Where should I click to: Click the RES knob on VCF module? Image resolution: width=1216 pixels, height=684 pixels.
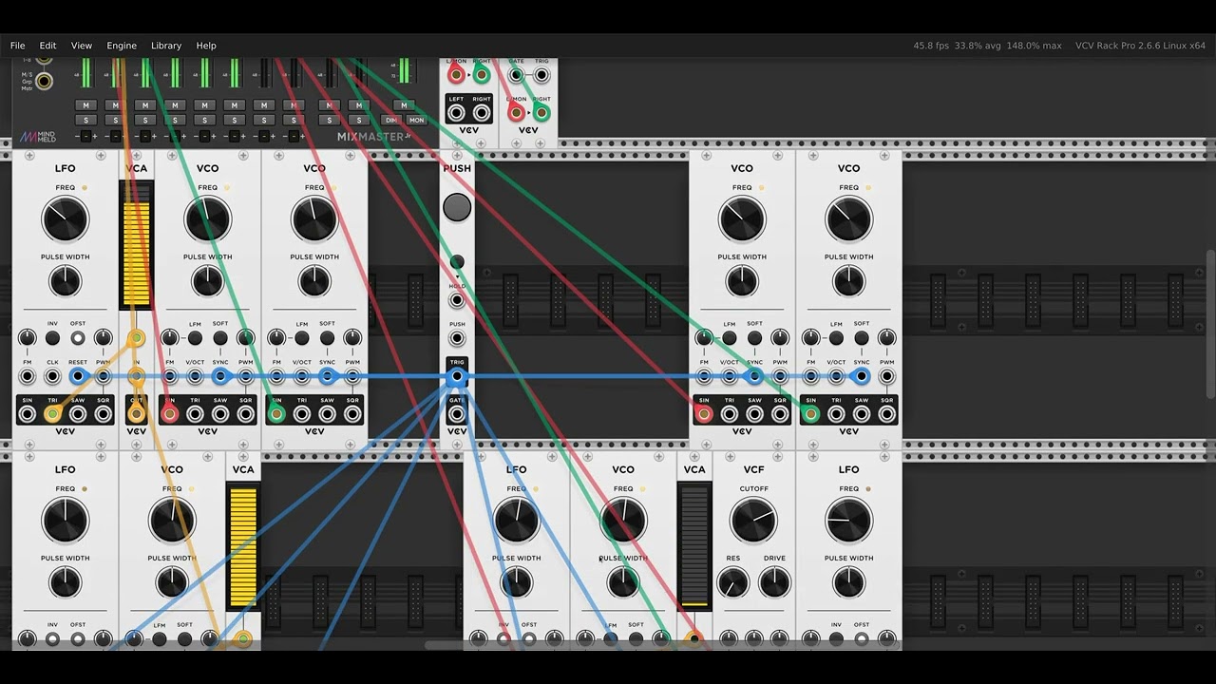(x=732, y=582)
